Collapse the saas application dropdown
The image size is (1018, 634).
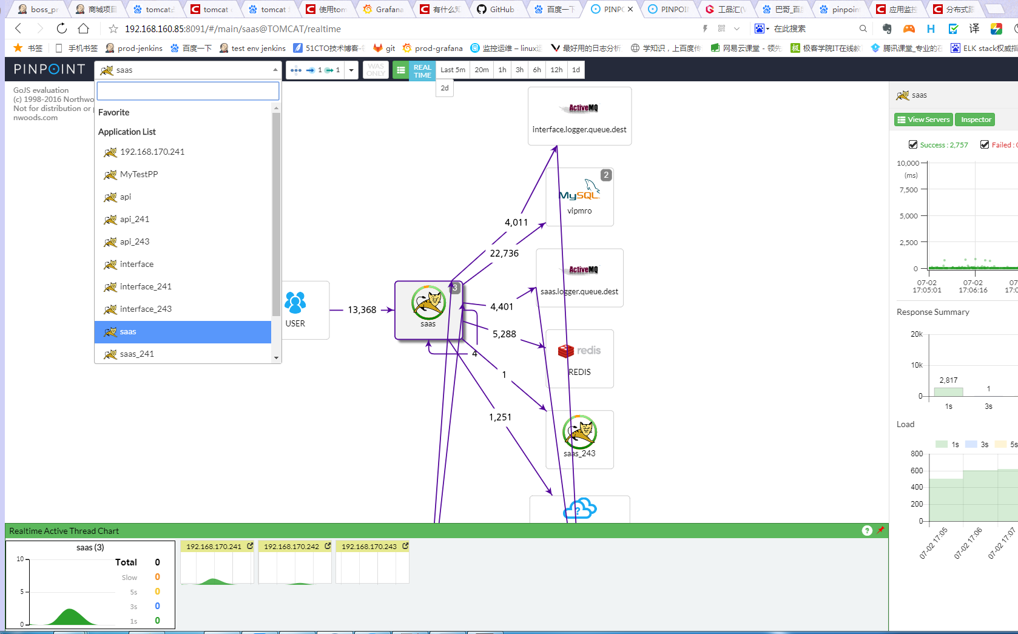tap(188, 70)
